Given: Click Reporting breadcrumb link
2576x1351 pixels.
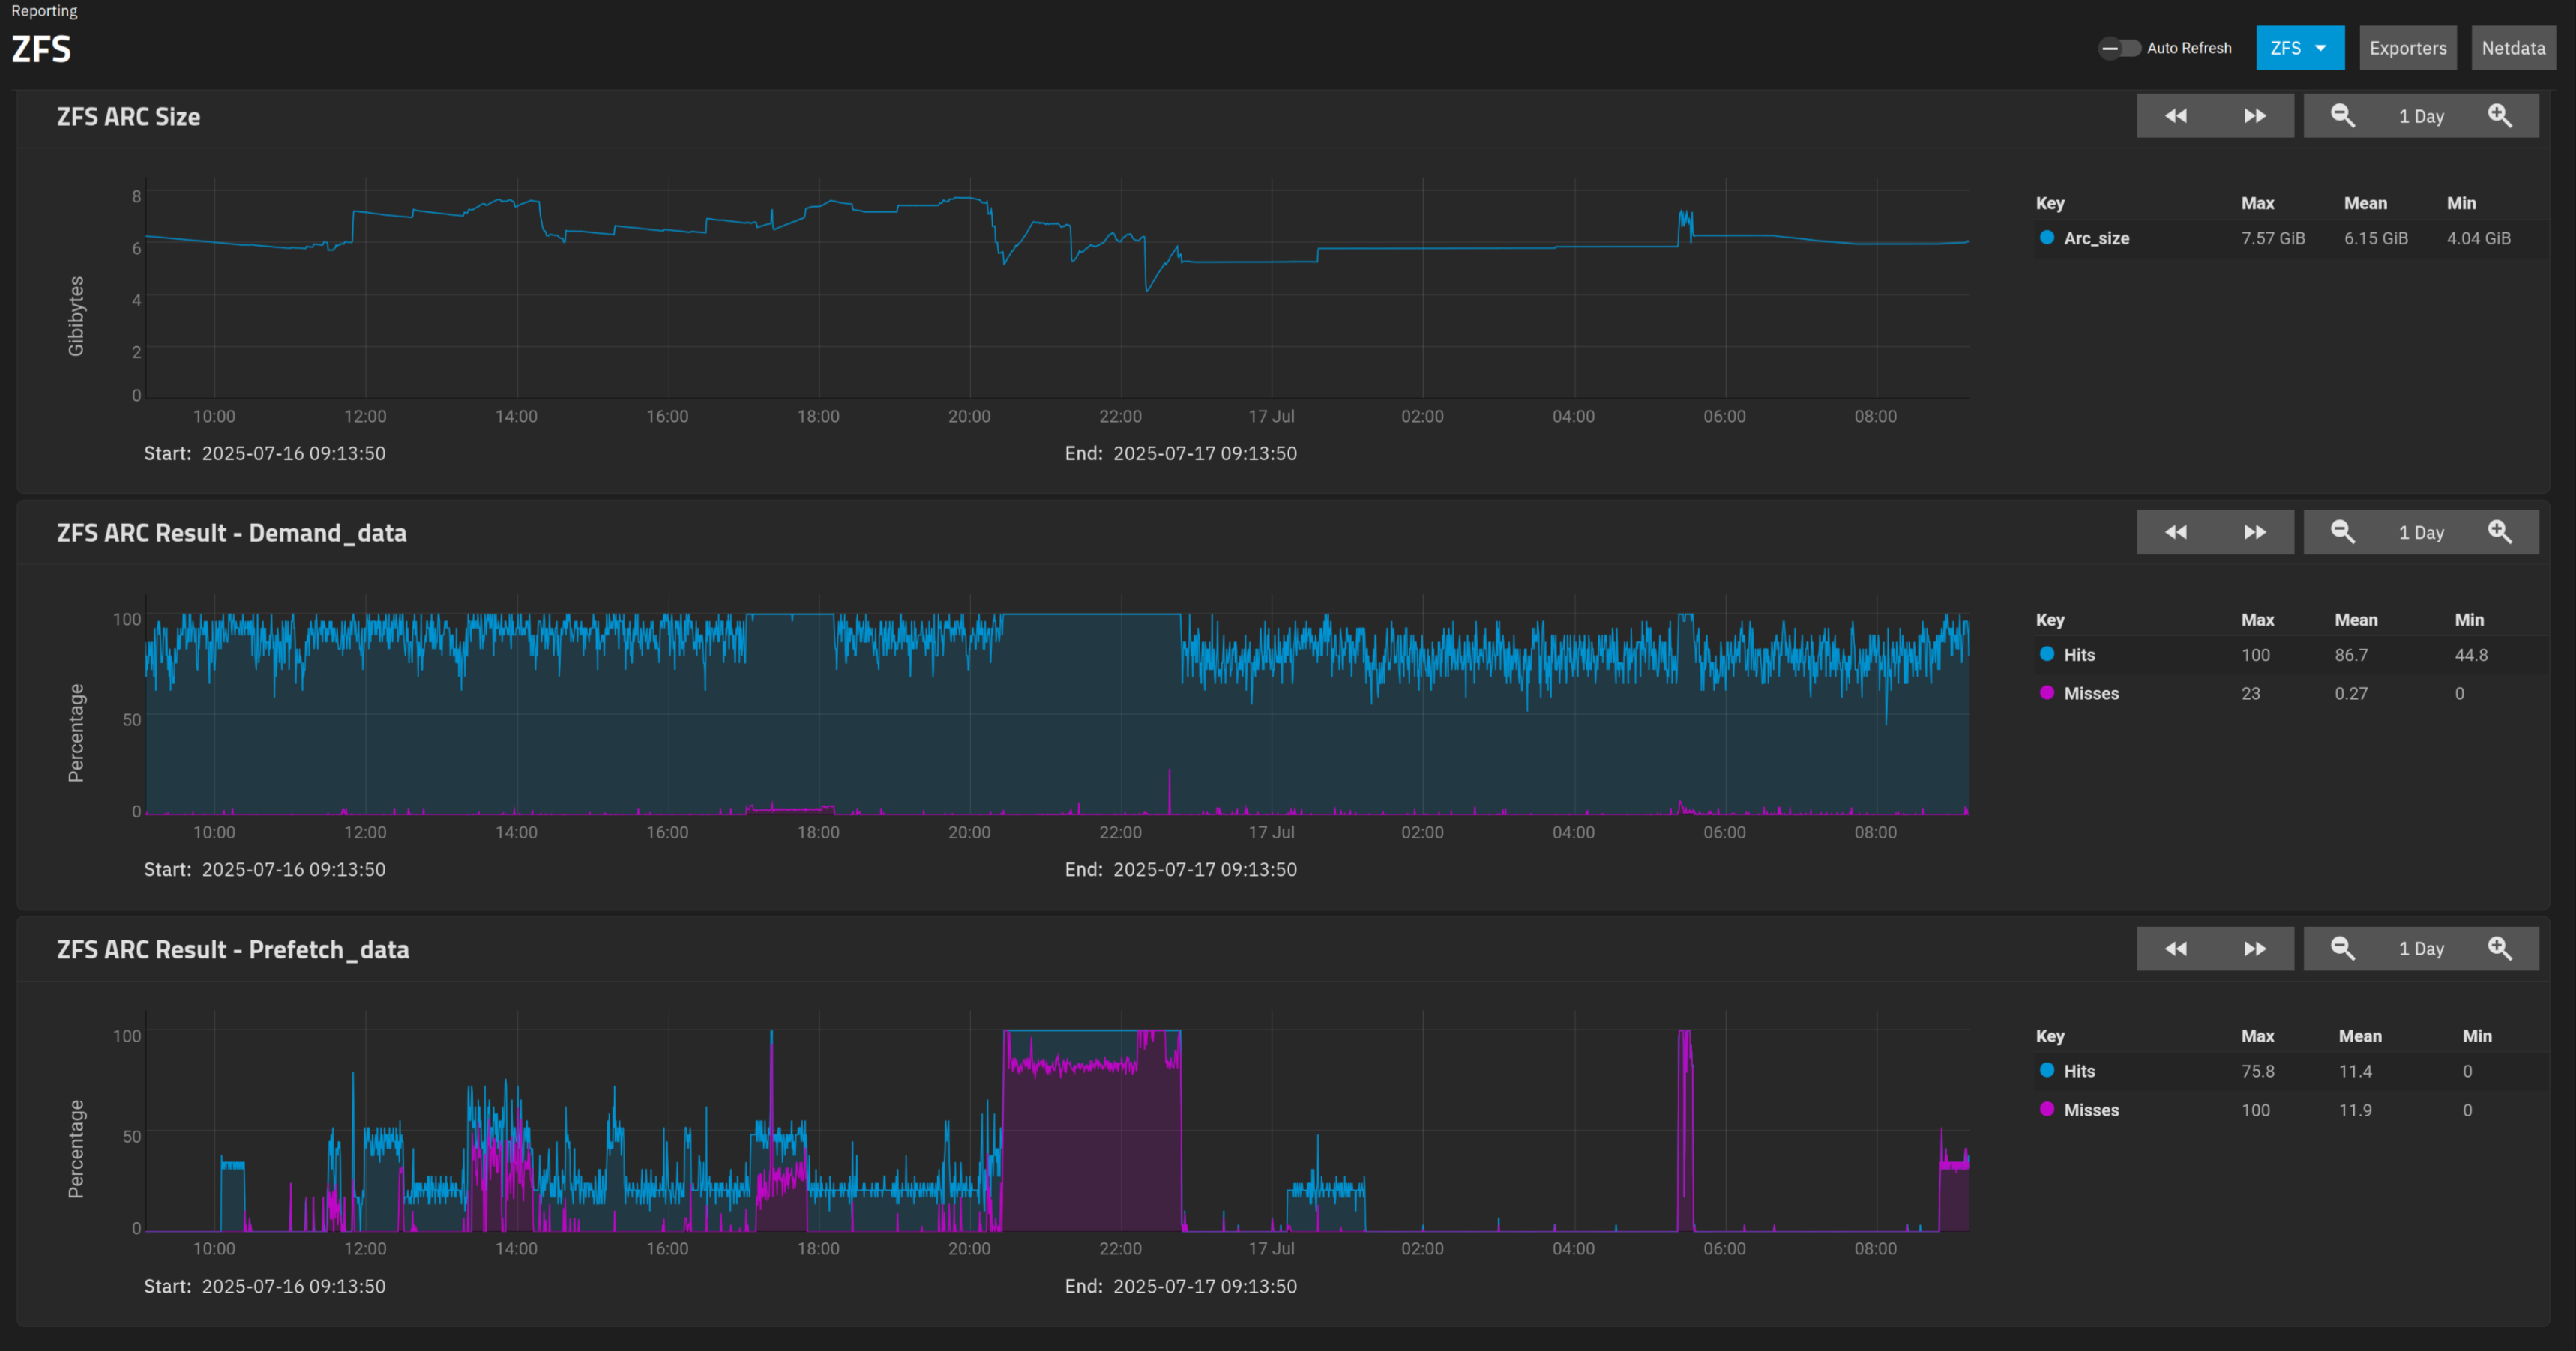Looking at the screenshot, I should 44,11.
